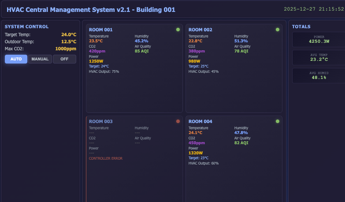
Task: Click Room 004 power reading 1320W
Action: [195, 153]
